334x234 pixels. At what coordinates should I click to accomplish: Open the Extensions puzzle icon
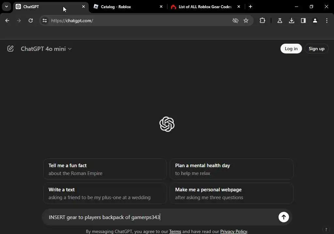point(263,21)
